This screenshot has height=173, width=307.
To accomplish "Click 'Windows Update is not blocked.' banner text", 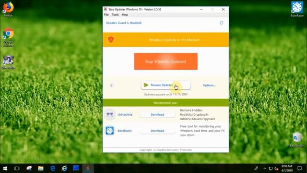I will pos(174,40).
